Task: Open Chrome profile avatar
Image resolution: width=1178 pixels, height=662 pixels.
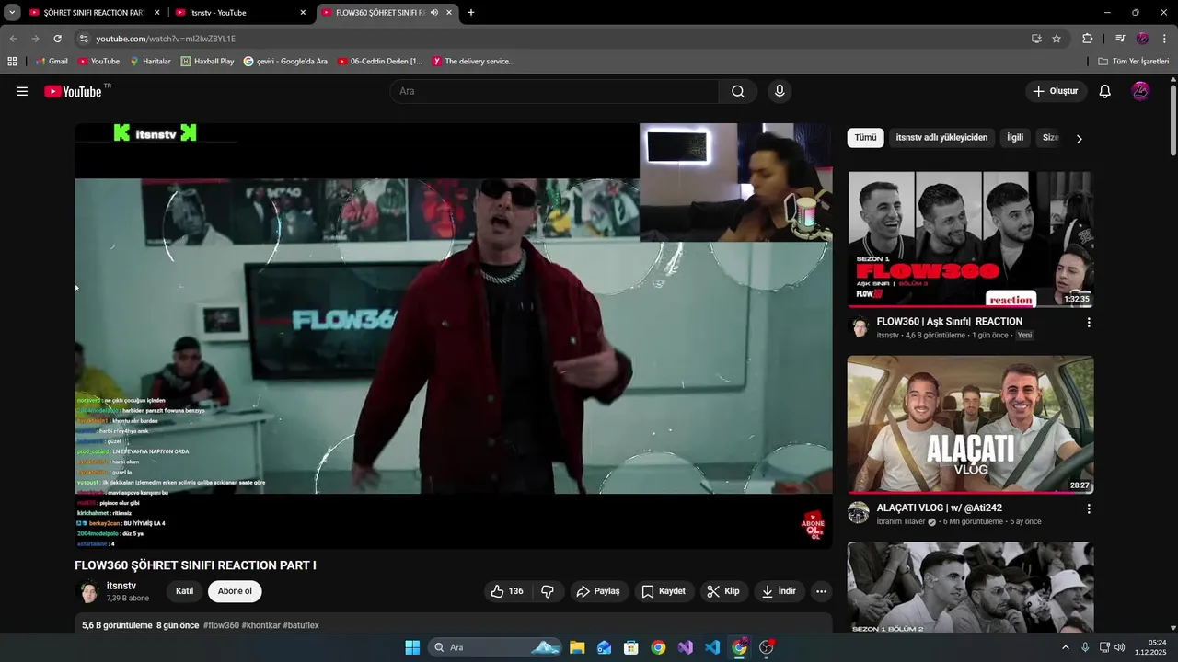Action: [x=1142, y=39]
